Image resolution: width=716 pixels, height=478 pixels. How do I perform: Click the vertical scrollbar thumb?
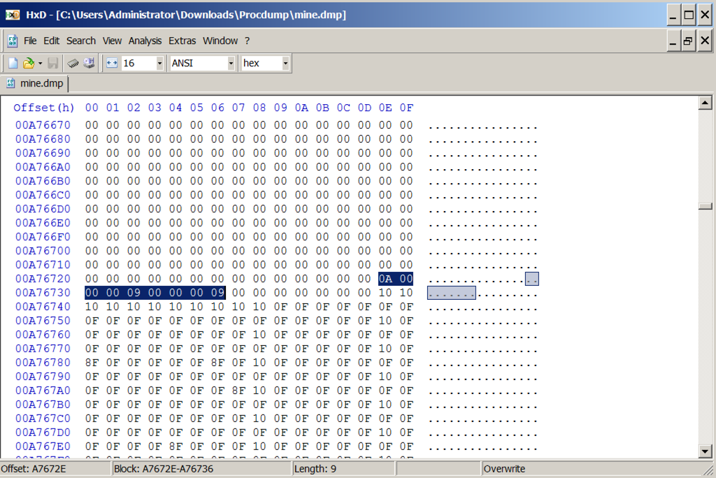point(705,206)
